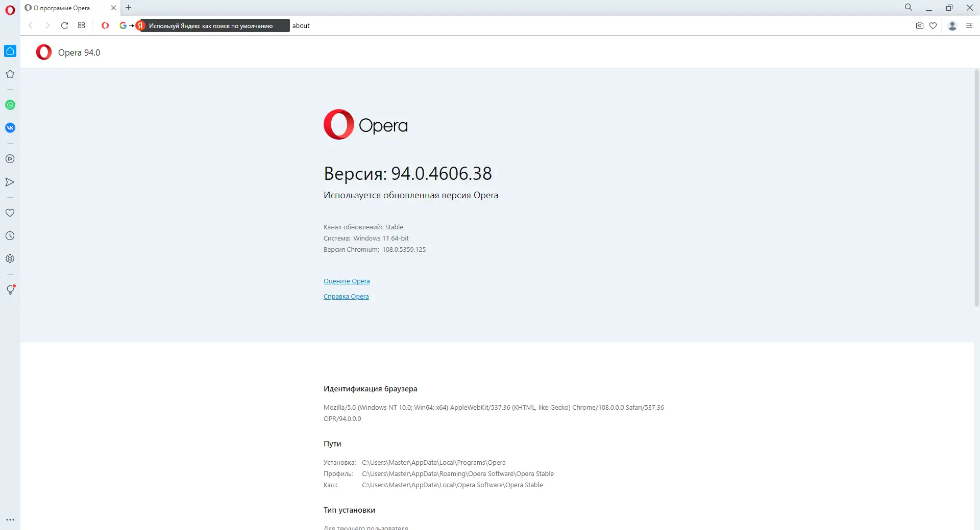Close the 'О программе Opera' tab
The height and width of the screenshot is (530, 980).
(x=113, y=8)
